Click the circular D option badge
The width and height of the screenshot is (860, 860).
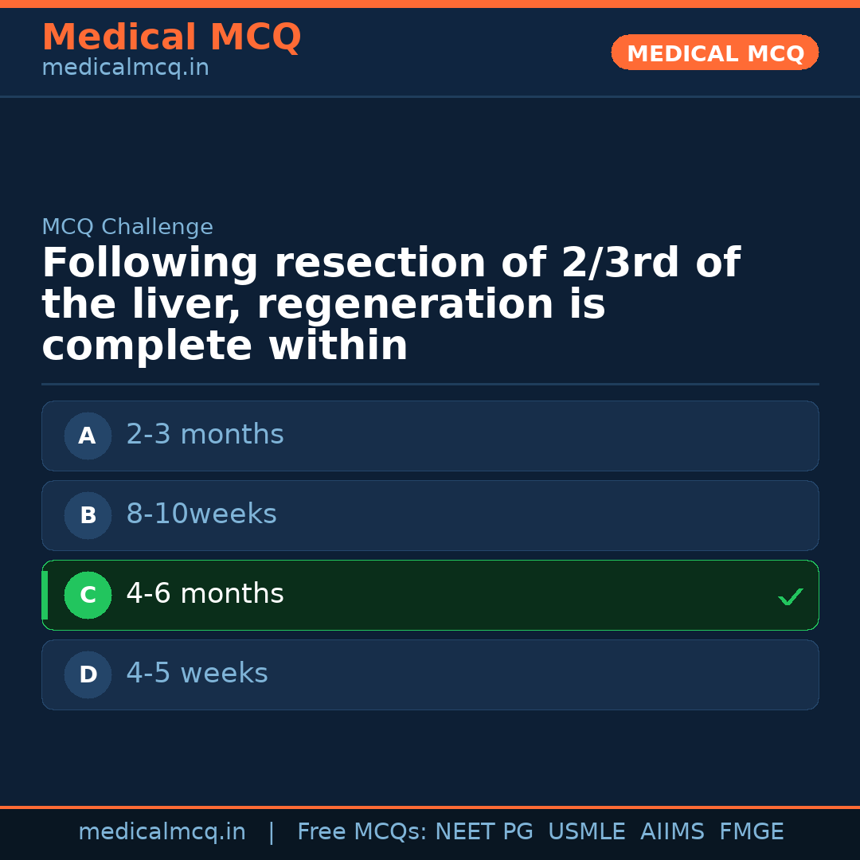point(88,674)
